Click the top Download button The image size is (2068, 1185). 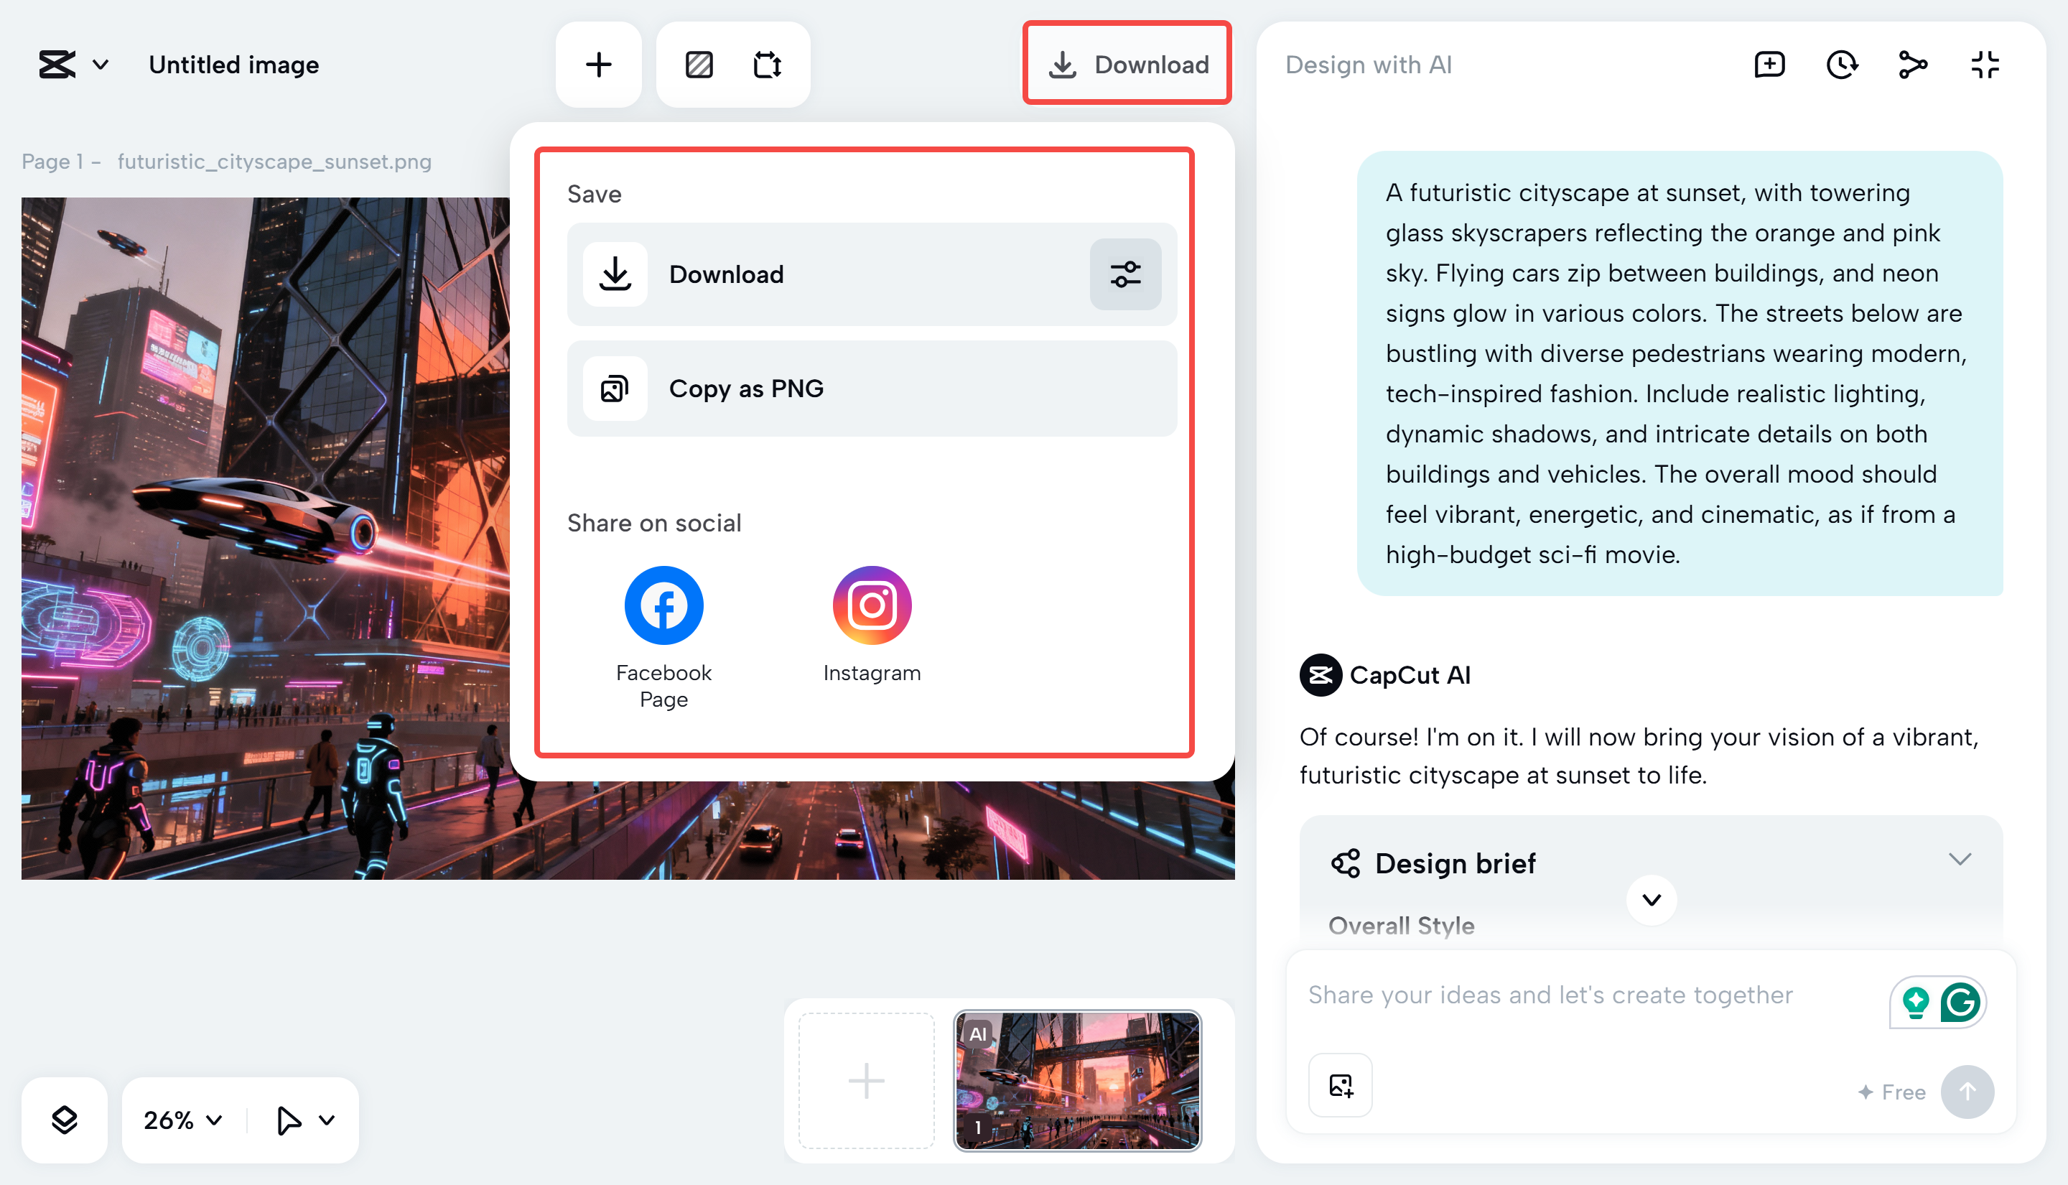point(1127,65)
